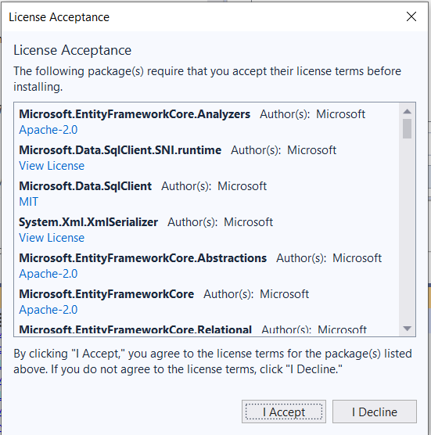Close the License Acceptance dialog
431x435 pixels.
(x=411, y=16)
